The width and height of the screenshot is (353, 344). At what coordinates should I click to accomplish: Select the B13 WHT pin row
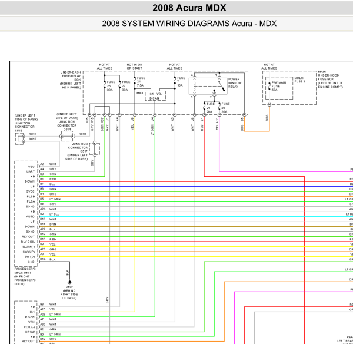coord(48,219)
